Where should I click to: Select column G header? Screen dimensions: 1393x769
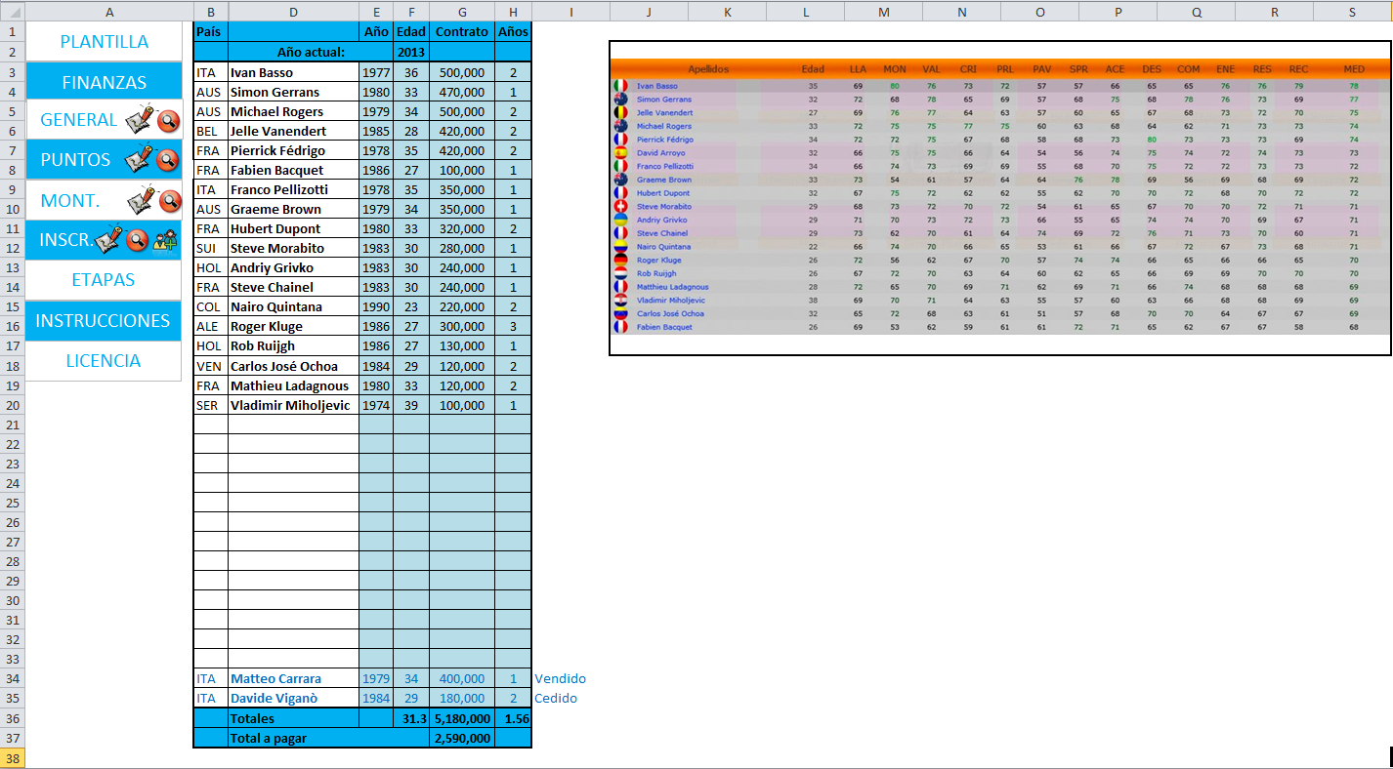pyautogui.click(x=461, y=12)
